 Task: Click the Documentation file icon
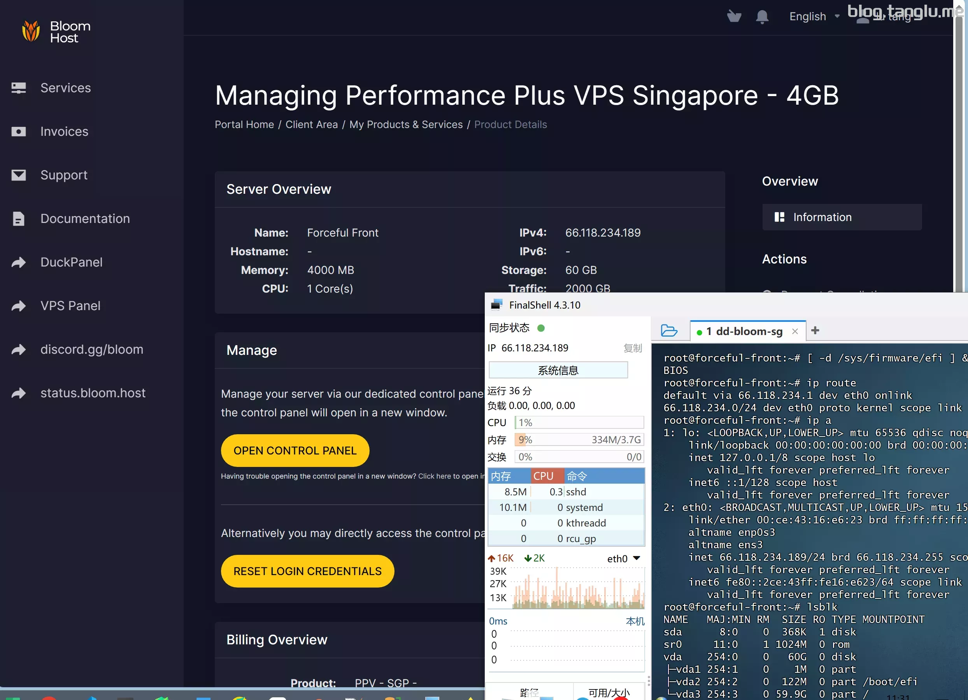pyautogui.click(x=18, y=219)
